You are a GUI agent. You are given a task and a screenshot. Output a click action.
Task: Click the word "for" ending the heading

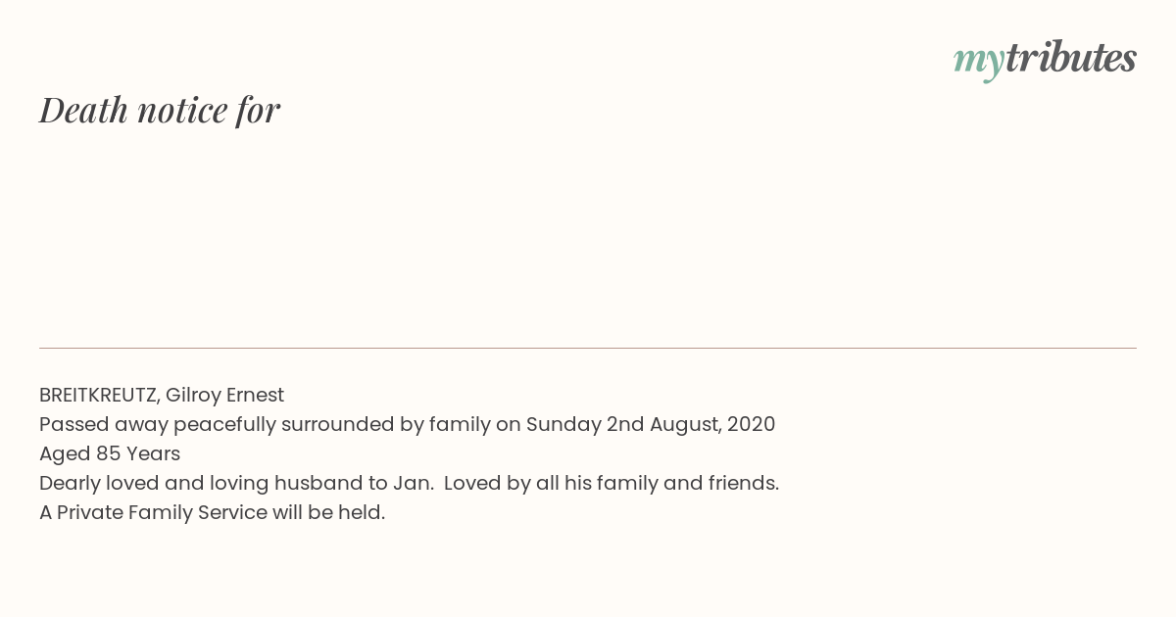pyautogui.click(x=259, y=111)
